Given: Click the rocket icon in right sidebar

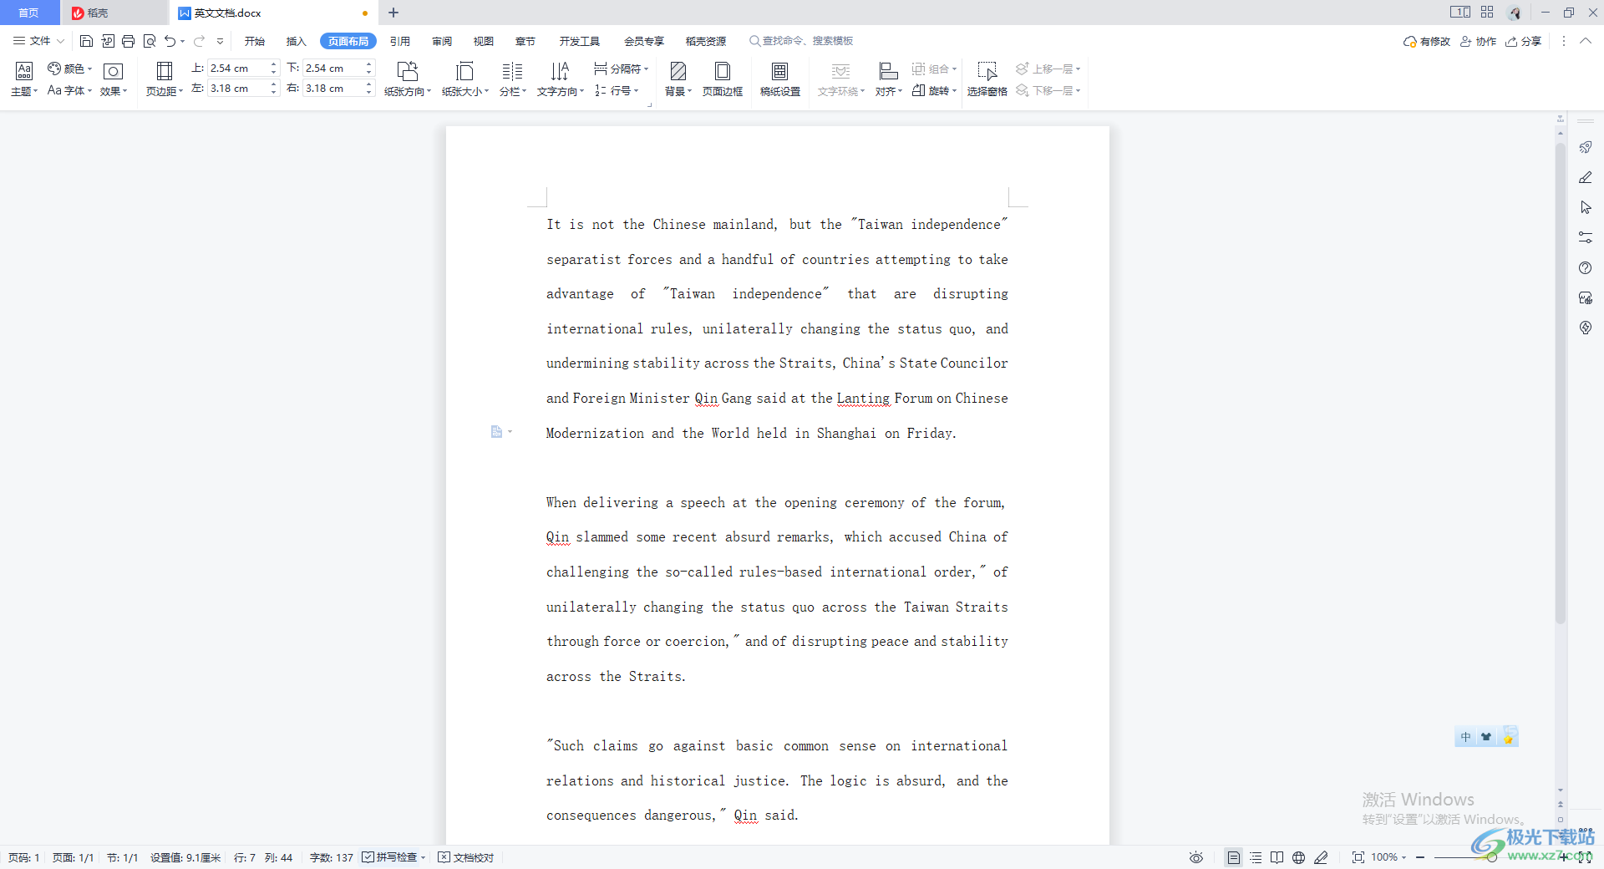Looking at the screenshot, I should 1586,147.
